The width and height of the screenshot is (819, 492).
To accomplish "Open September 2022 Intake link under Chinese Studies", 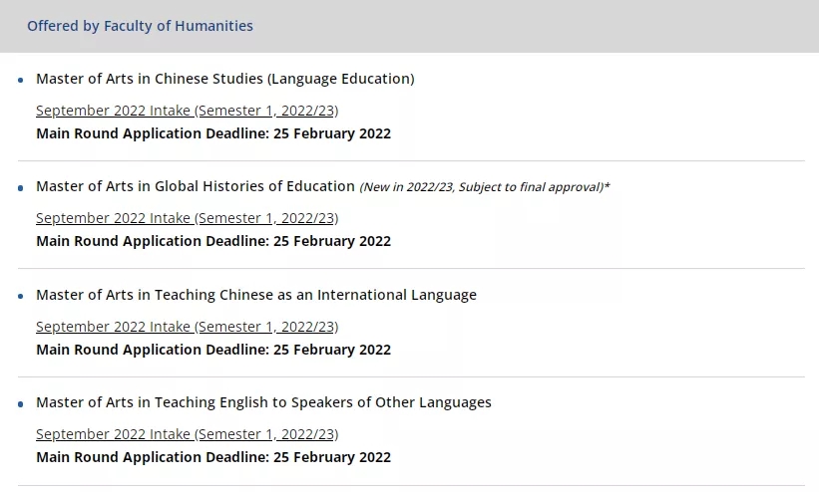I will pyautogui.click(x=187, y=111).
